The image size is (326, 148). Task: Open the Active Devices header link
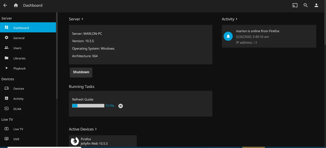tap(83, 129)
